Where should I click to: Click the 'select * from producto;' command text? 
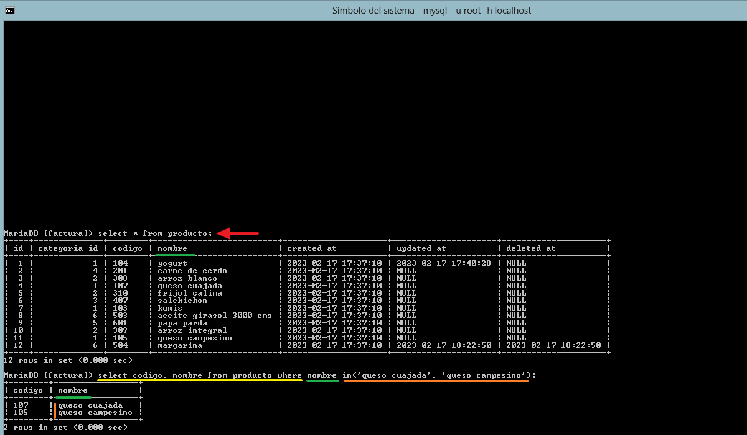point(155,233)
